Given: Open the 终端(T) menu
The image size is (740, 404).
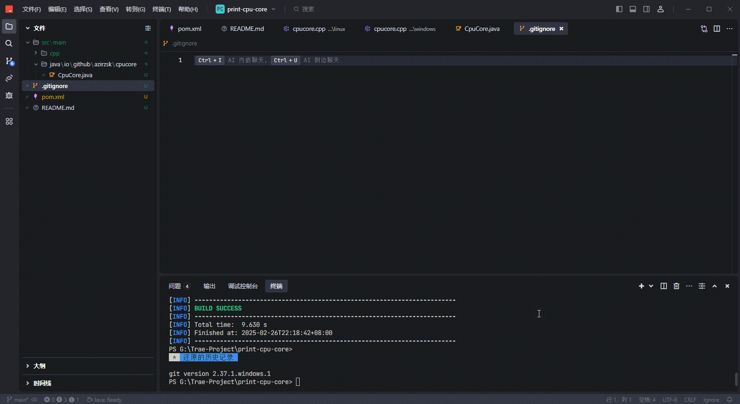Looking at the screenshot, I should [x=162, y=9].
